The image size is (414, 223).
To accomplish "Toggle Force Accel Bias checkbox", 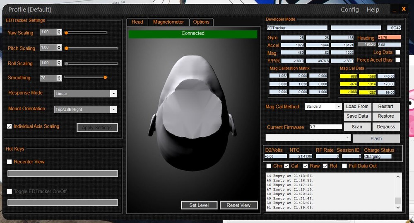I will [398, 60].
